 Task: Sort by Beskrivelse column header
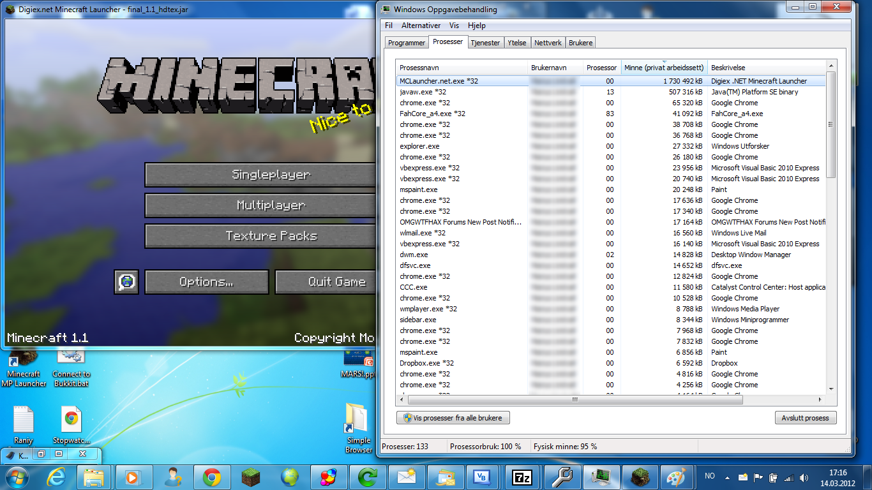(x=767, y=68)
